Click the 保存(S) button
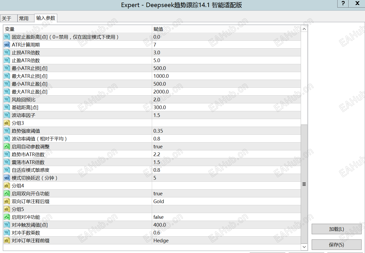365x253 pixels. (x=336, y=245)
